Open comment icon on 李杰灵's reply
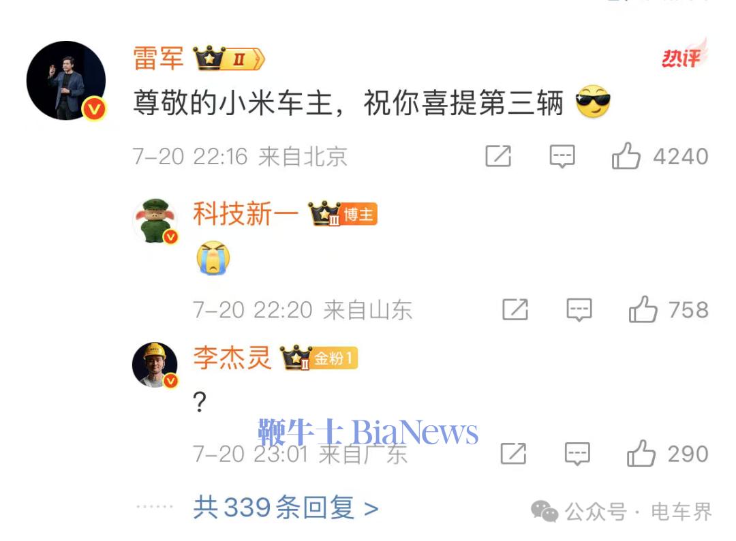Viewport: 736px width, 541px height. pos(577,454)
